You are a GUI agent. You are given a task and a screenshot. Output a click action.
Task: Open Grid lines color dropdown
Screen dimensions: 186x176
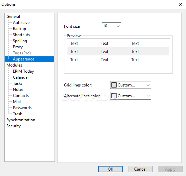point(130,85)
